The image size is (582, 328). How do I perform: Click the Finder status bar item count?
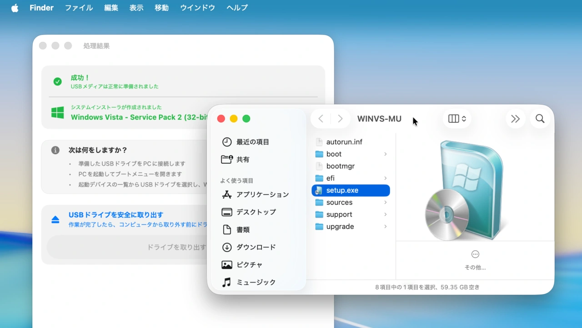[x=427, y=288]
